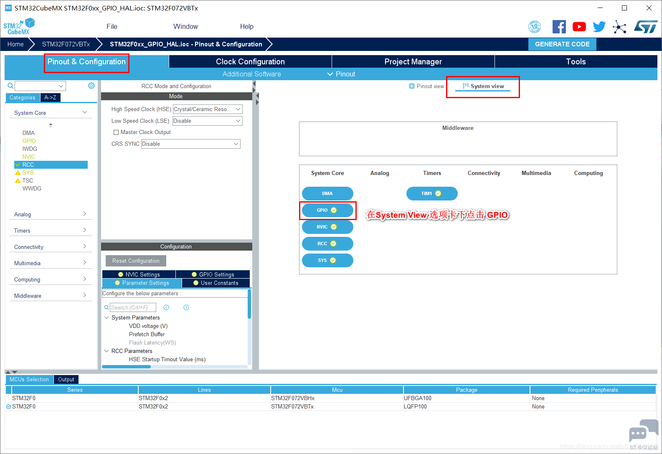The width and height of the screenshot is (662, 454).
Task: Click the RCC button in System view
Action: (x=327, y=243)
